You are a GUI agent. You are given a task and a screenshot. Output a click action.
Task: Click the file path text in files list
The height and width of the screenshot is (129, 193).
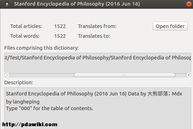click(x=98, y=58)
